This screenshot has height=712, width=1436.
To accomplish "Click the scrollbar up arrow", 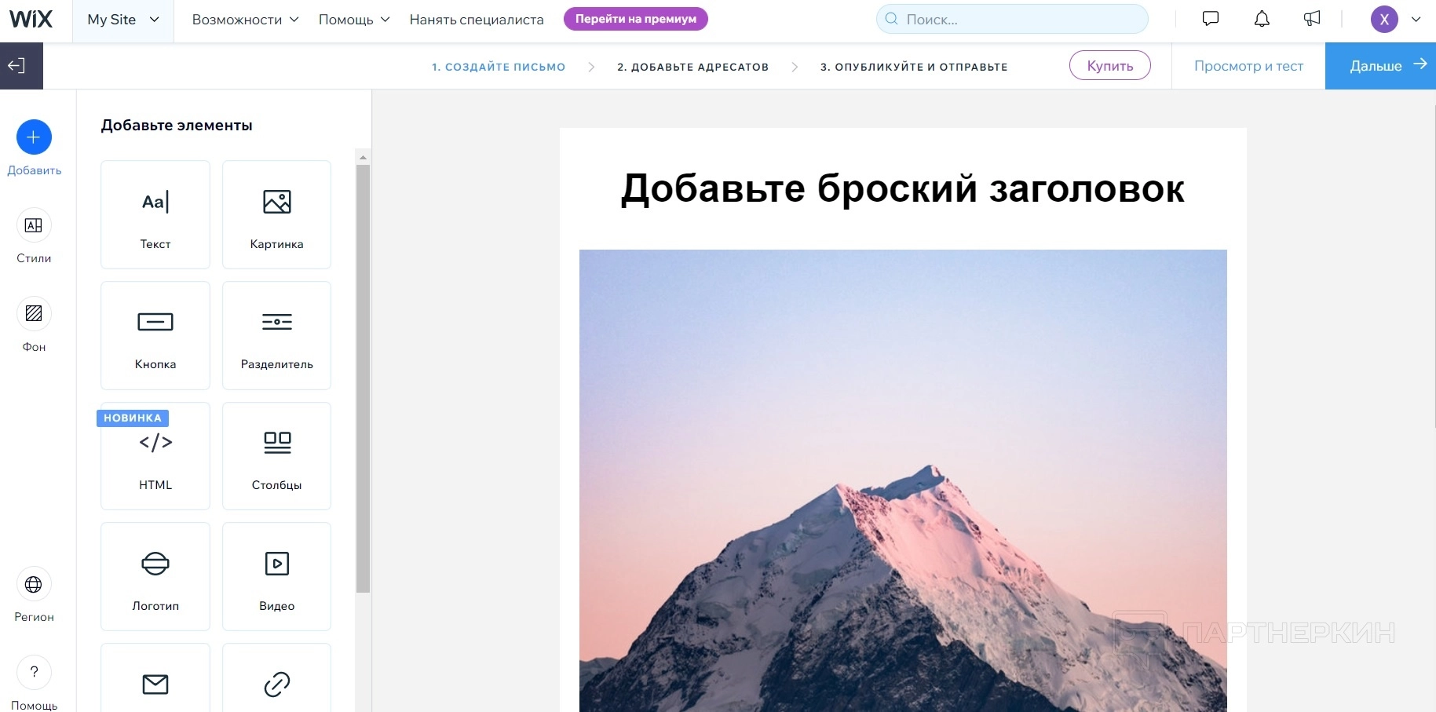I will tap(363, 158).
